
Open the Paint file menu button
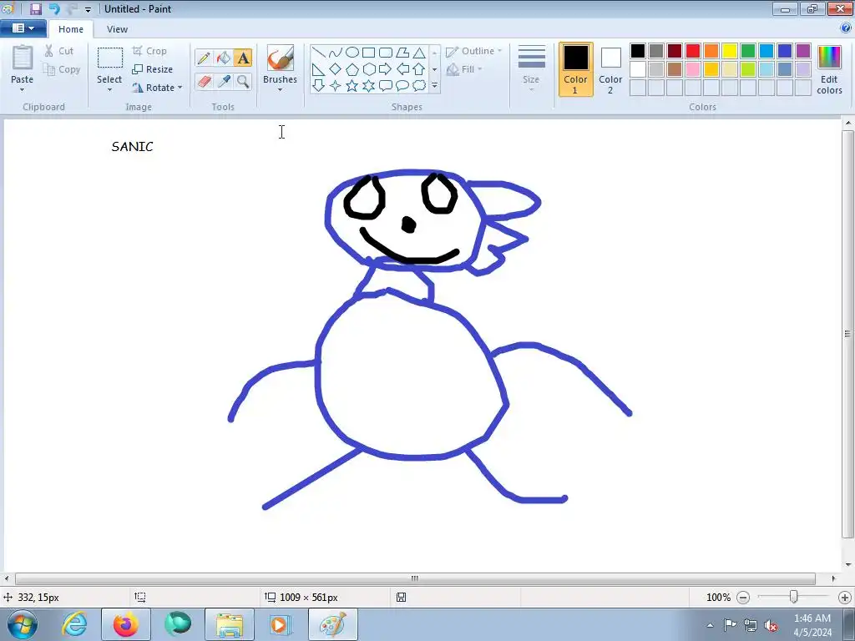[23, 28]
